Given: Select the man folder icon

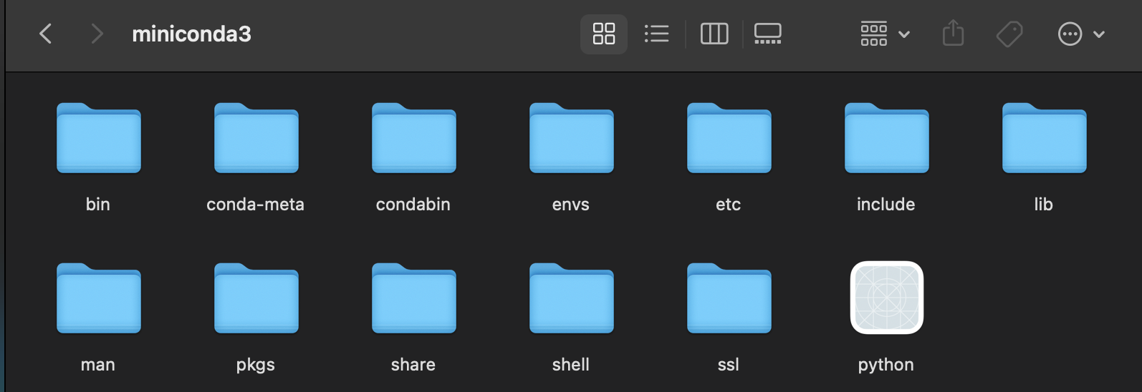Looking at the screenshot, I should (x=99, y=298).
